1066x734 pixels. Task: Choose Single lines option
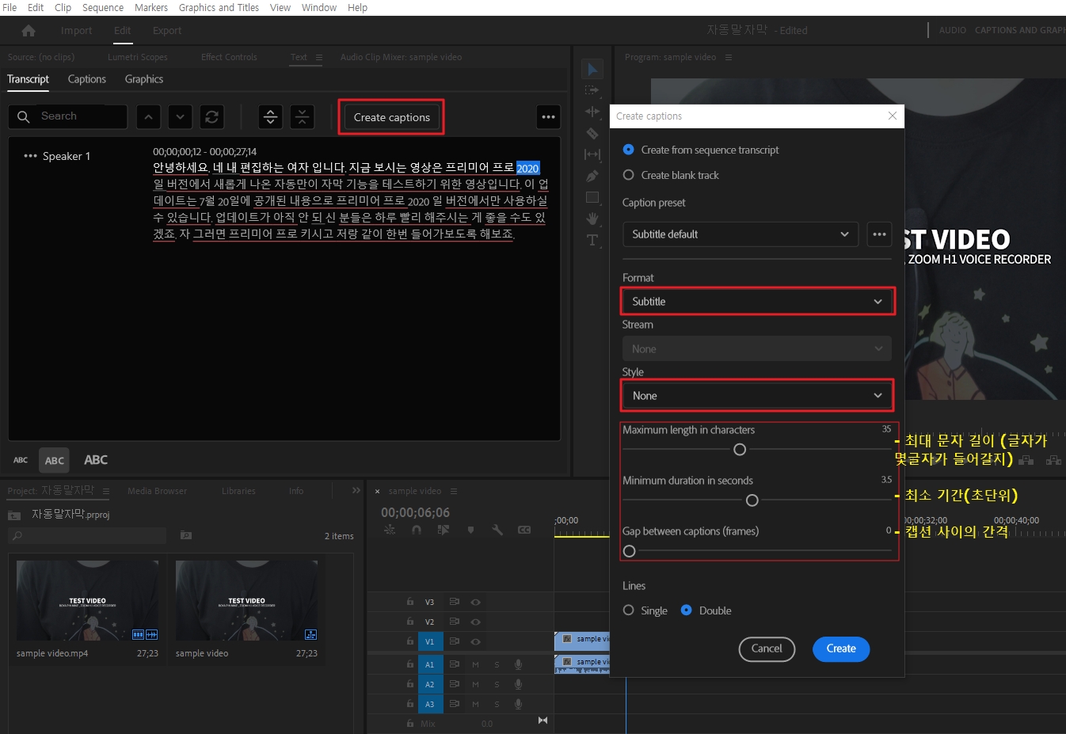(645, 610)
